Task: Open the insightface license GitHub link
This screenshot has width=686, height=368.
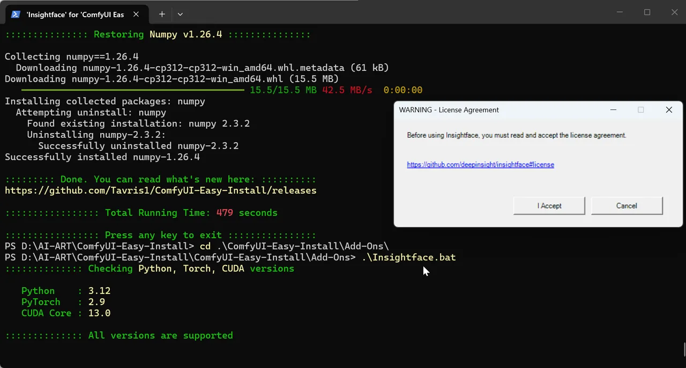Action: tap(480, 165)
